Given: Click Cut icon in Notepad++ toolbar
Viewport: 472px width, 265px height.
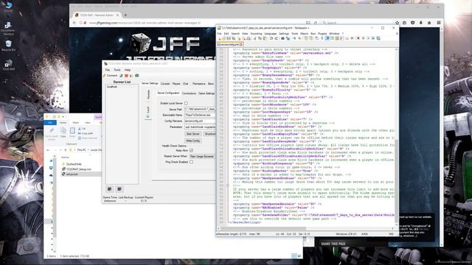Looking at the screenshot, I should (x=254, y=38).
